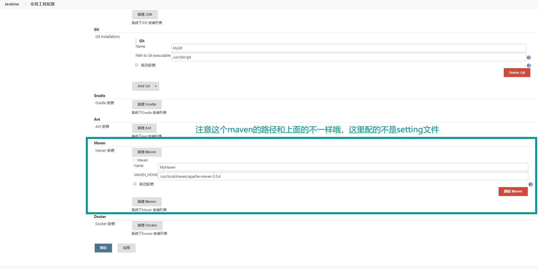Click the Docker 安装 label
This screenshot has width=538, height=269.
click(105, 224)
